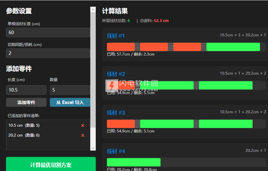The height and width of the screenshot is (171, 268).
Task: Delete the 10.5 cm part entry
Action: [83, 125]
